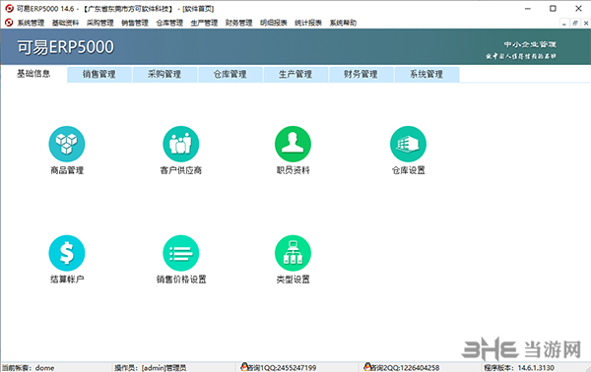Image resolution: width=591 pixels, height=372 pixels.
Task: Open the 系统帮助 menu
Action: [343, 23]
